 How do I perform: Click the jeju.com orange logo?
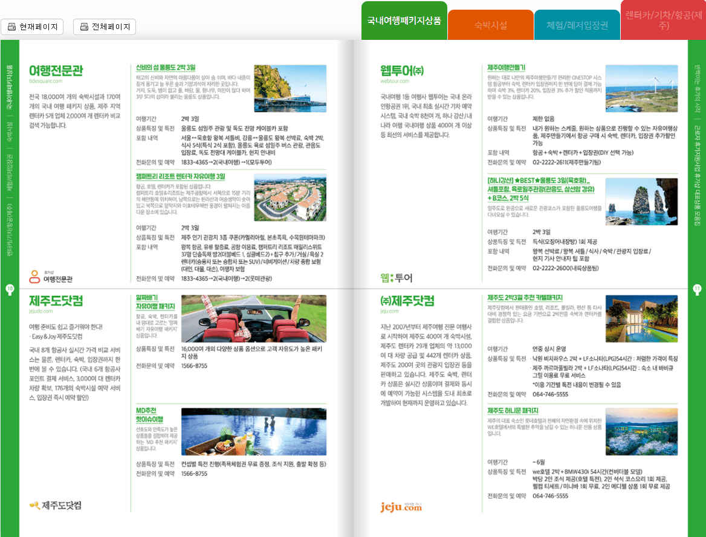tap(401, 507)
